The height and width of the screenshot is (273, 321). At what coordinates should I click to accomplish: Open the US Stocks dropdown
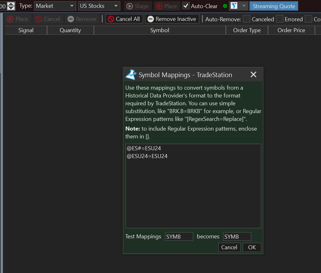(x=99, y=6)
